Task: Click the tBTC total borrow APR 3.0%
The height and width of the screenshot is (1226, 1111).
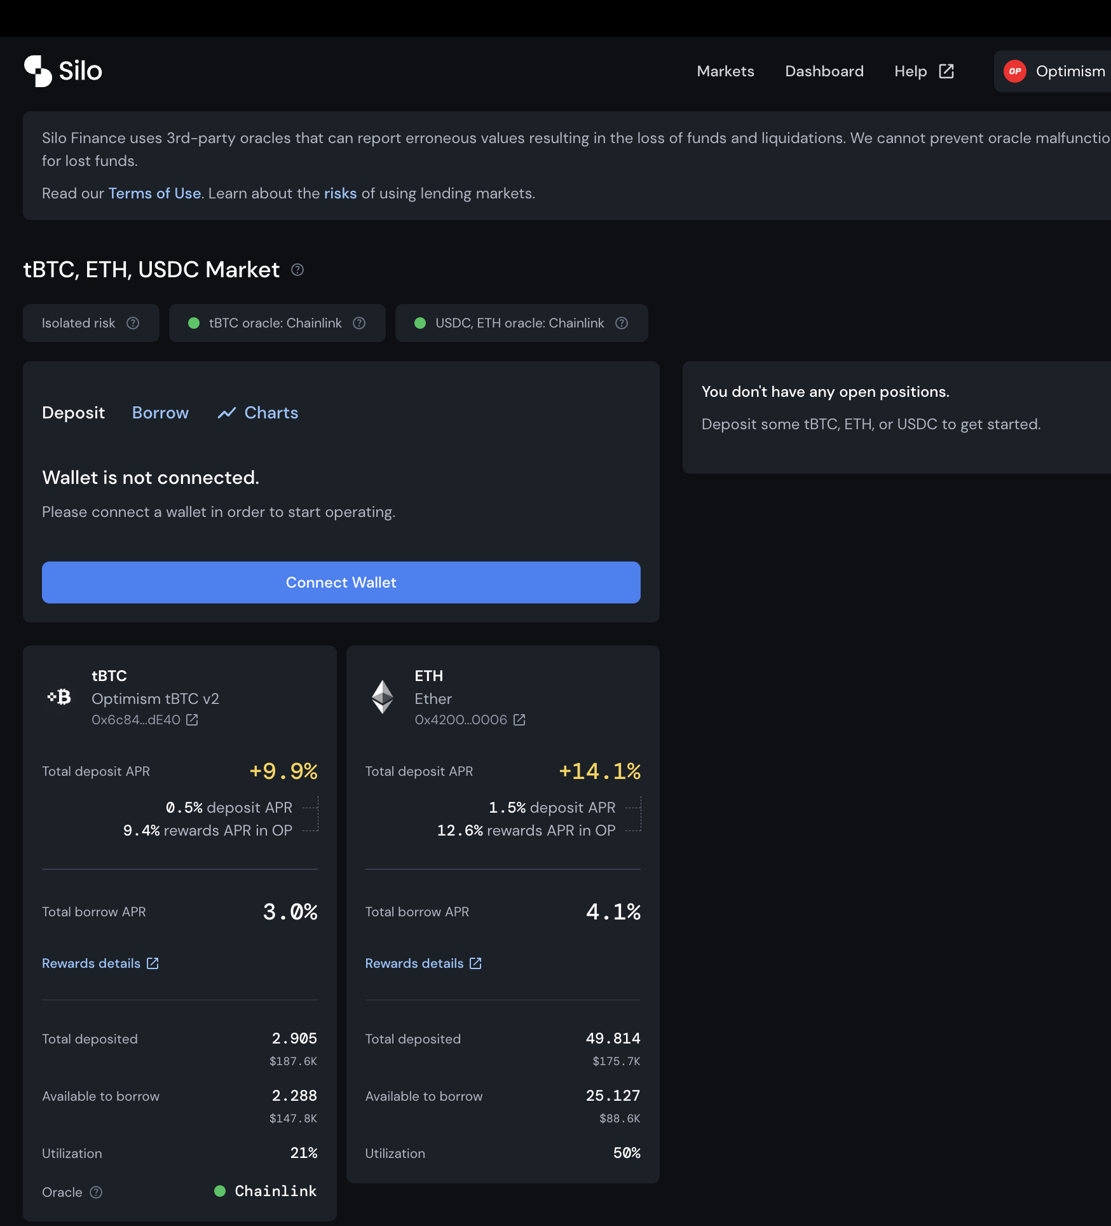Action: tap(290, 912)
